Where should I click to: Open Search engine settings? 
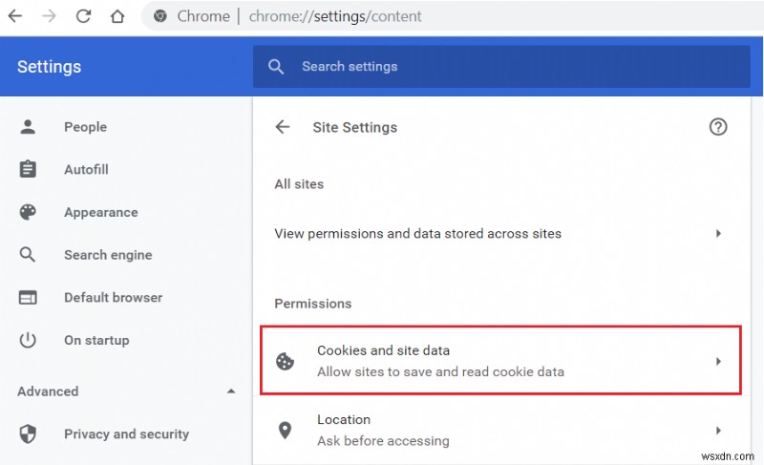[x=107, y=255]
